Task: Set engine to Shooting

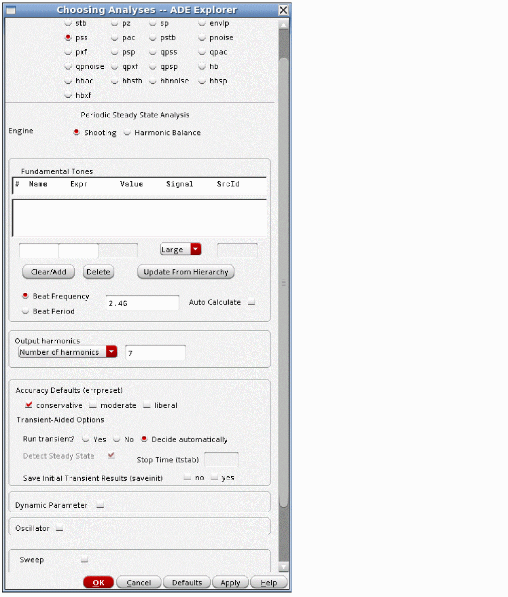Action: click(x=77, y=132)
